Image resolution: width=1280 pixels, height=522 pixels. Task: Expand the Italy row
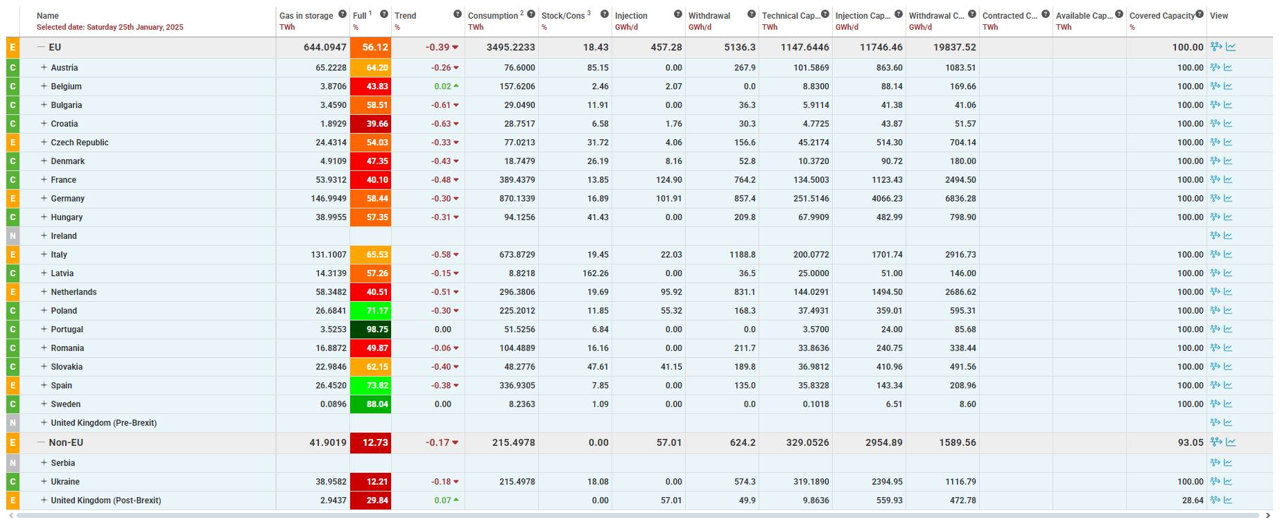(44, 255)
